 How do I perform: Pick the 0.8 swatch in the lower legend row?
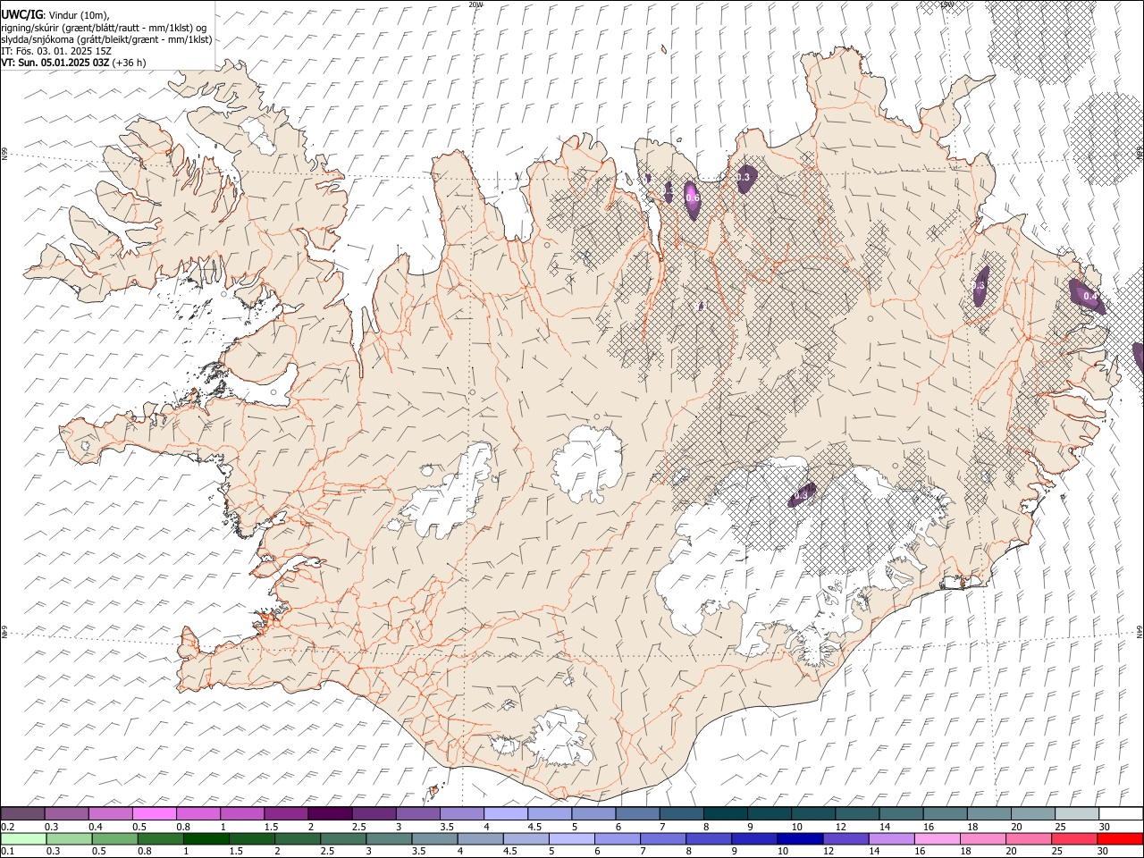(x=160, y=838)
